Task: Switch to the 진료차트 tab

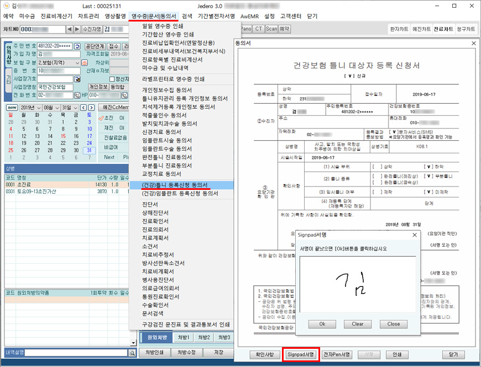Action: pos(443,29)
